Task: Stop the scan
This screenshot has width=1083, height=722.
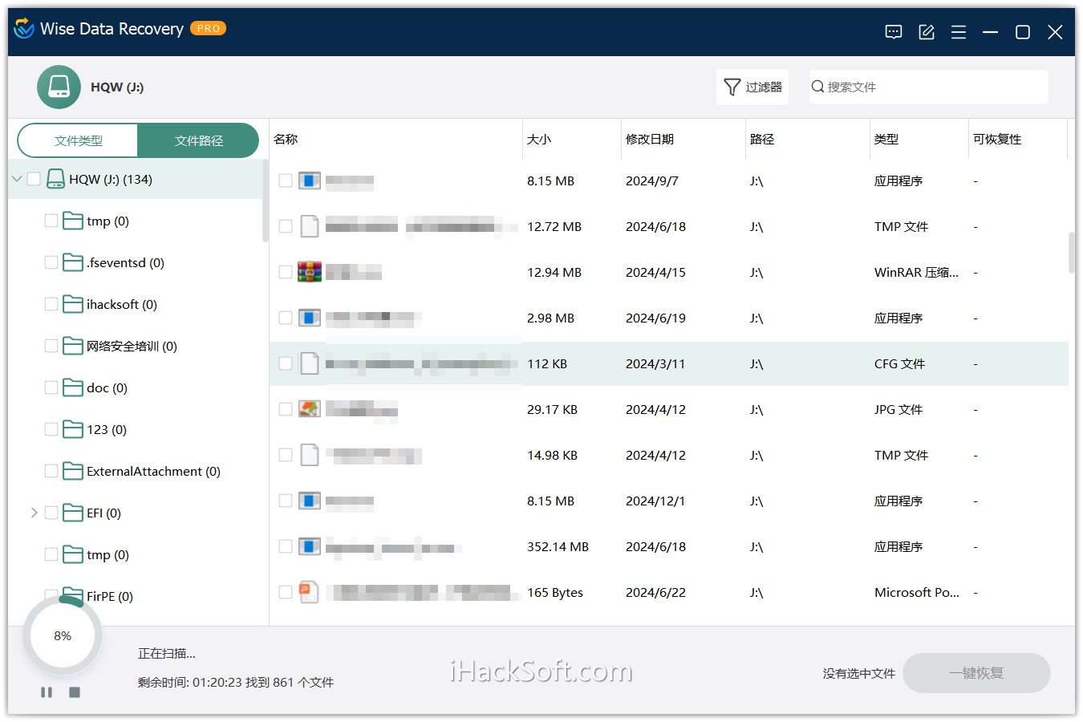Action: pyautogui.click(x=75, y=692)
